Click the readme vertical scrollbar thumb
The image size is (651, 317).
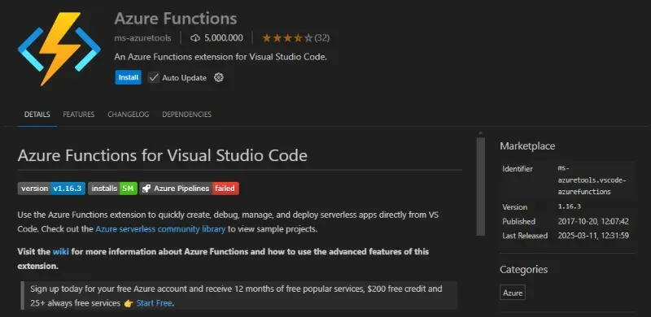click(481, 187)
